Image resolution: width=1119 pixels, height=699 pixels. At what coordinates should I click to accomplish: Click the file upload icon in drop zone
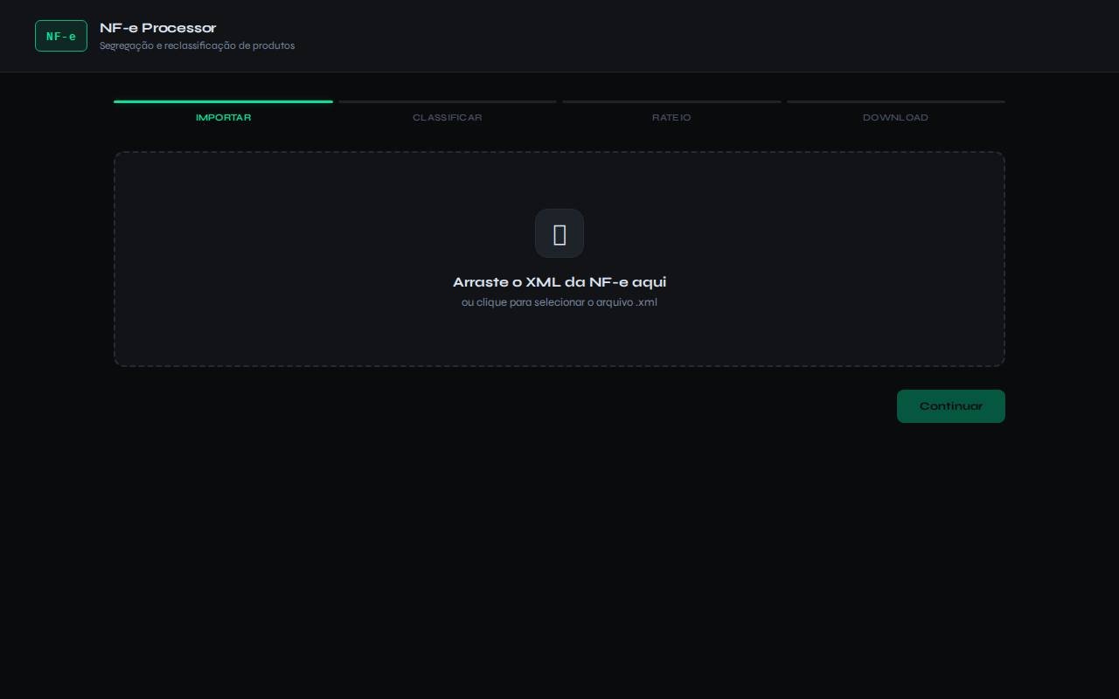coord(559,233)
